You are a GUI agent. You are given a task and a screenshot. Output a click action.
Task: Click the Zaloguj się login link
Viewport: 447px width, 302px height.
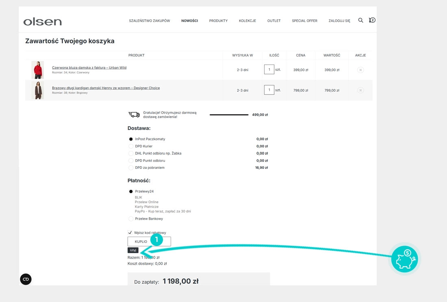tap(339, 21)
